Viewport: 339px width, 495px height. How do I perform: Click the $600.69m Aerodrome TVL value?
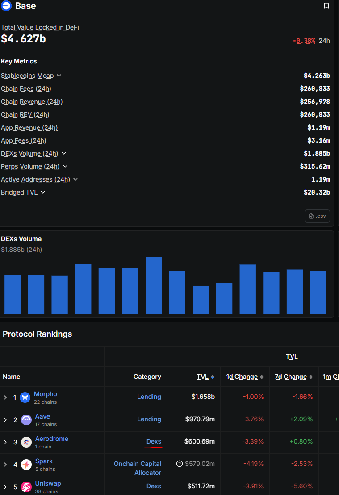pos(200,442)
